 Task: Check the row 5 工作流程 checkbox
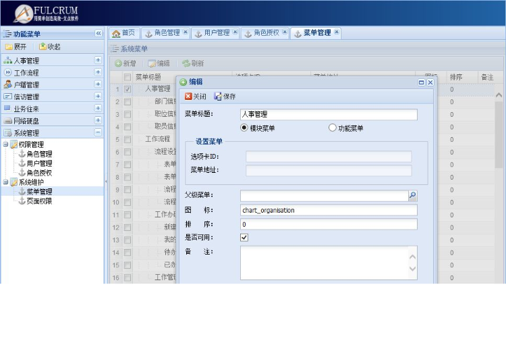(x=128, y=140)
